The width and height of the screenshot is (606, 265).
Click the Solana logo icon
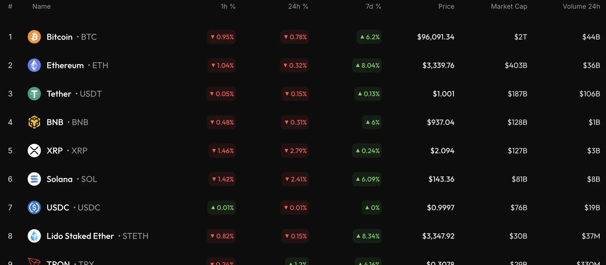point(34,179)
